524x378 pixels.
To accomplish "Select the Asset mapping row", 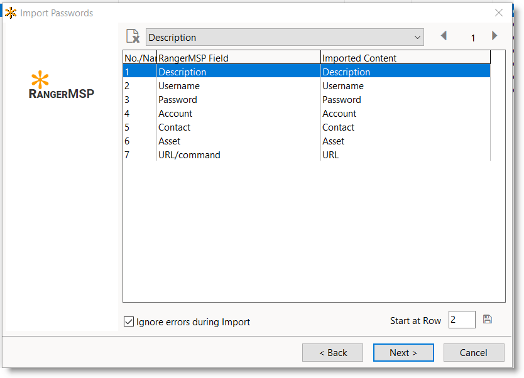I will (239, 141).
